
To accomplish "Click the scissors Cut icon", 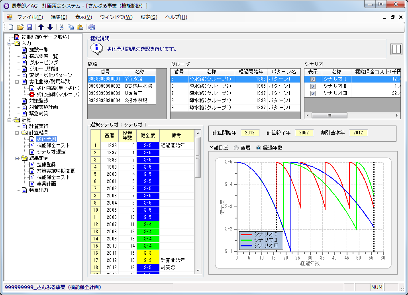I will pos(61,27).
